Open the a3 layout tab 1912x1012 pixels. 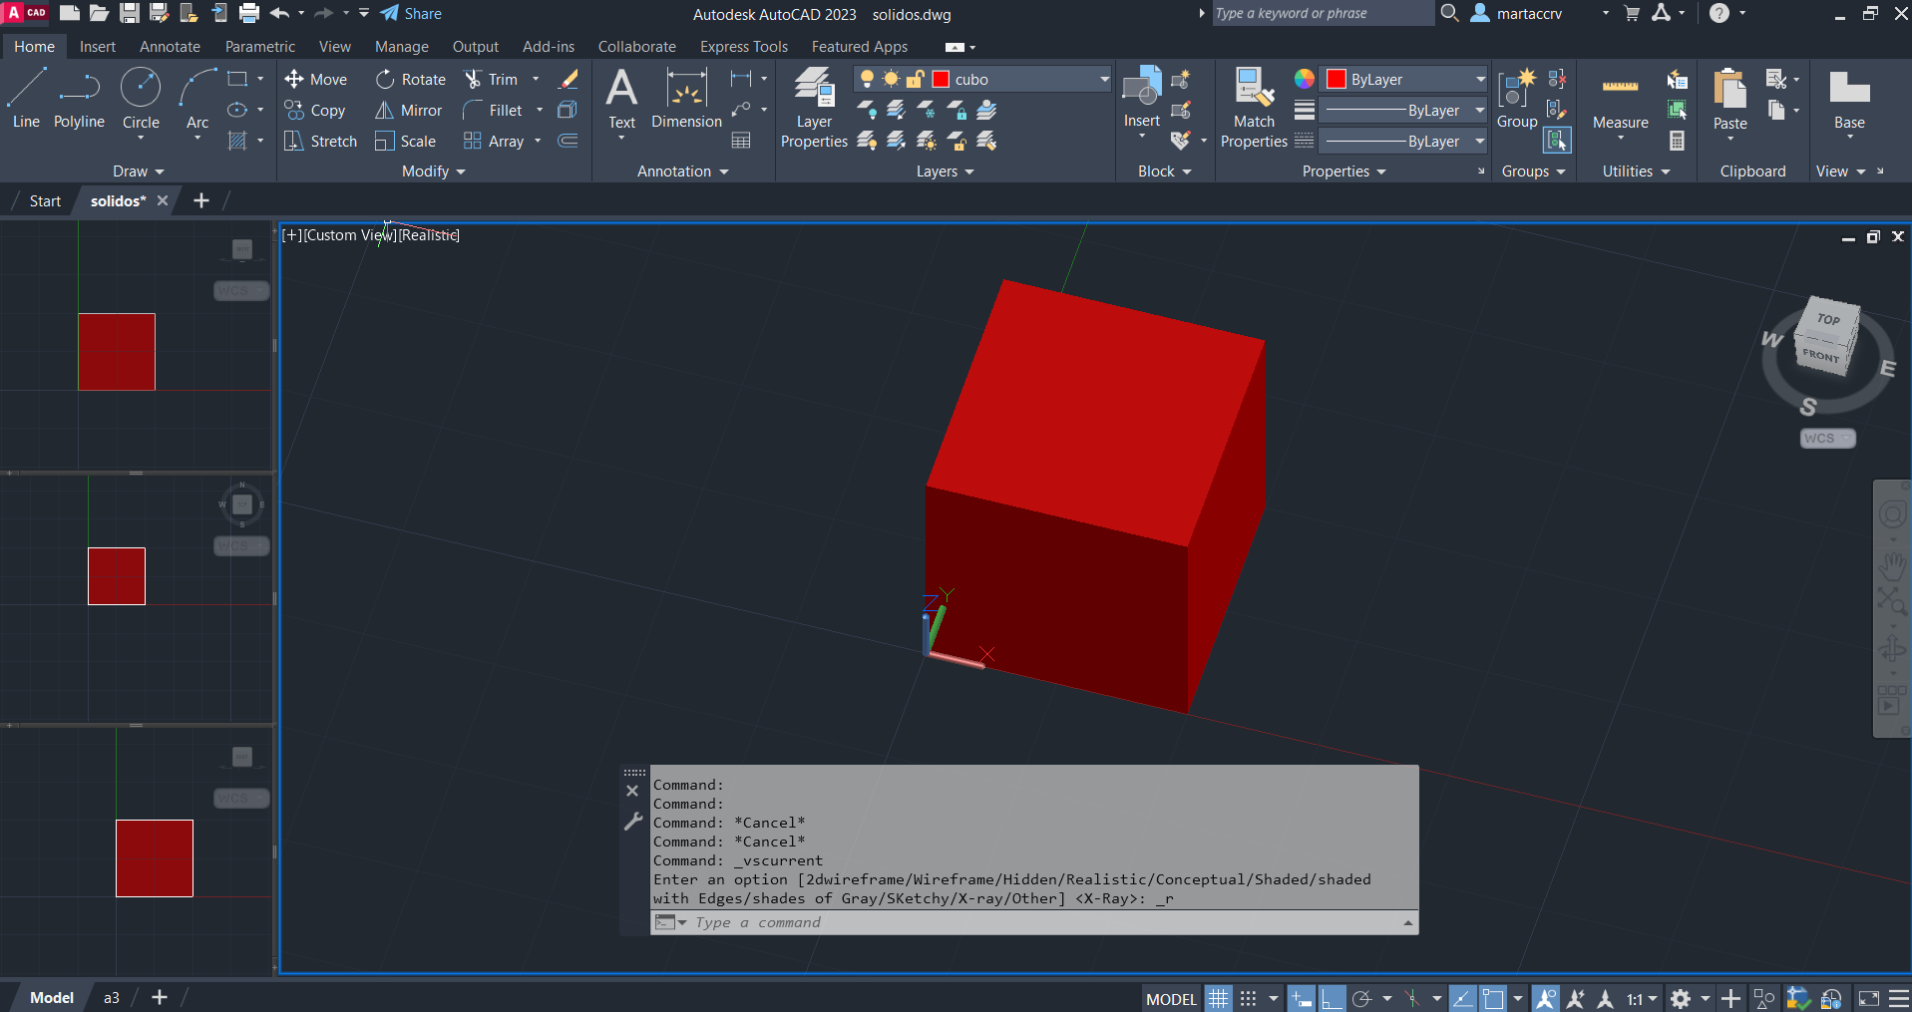[112, 998]
